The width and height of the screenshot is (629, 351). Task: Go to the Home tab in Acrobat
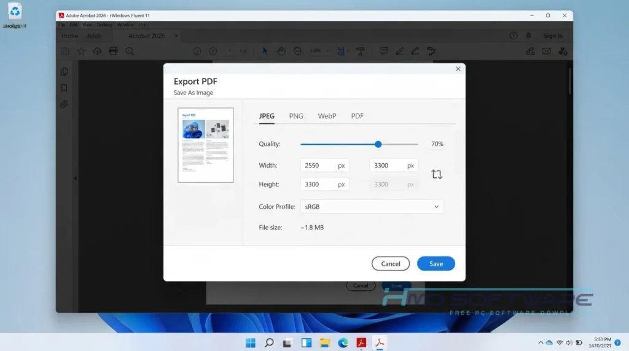[69, 36]
